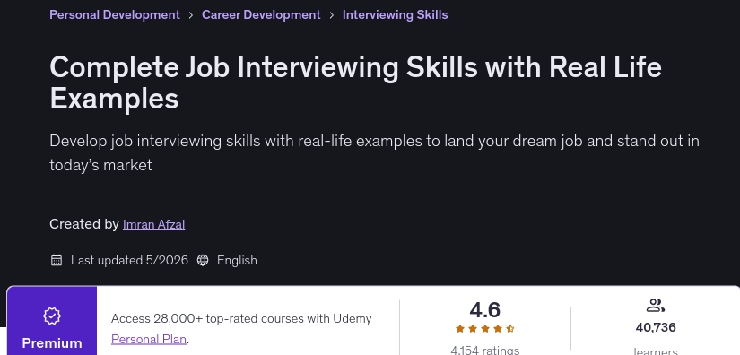Go to the Interviewing Skills category
This screenshot has width=740, height=355.
pos(395,14)
